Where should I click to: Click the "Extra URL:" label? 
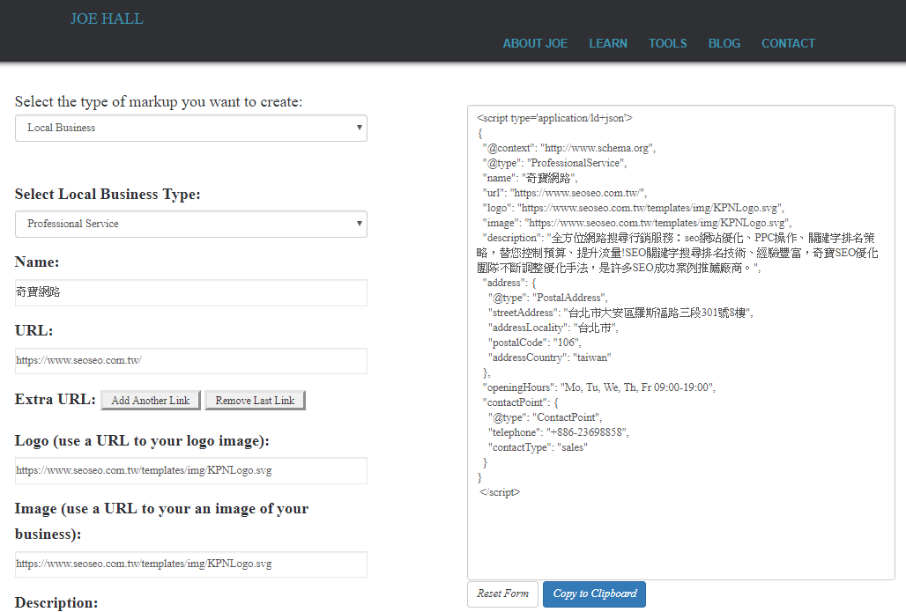coord(55,400)
